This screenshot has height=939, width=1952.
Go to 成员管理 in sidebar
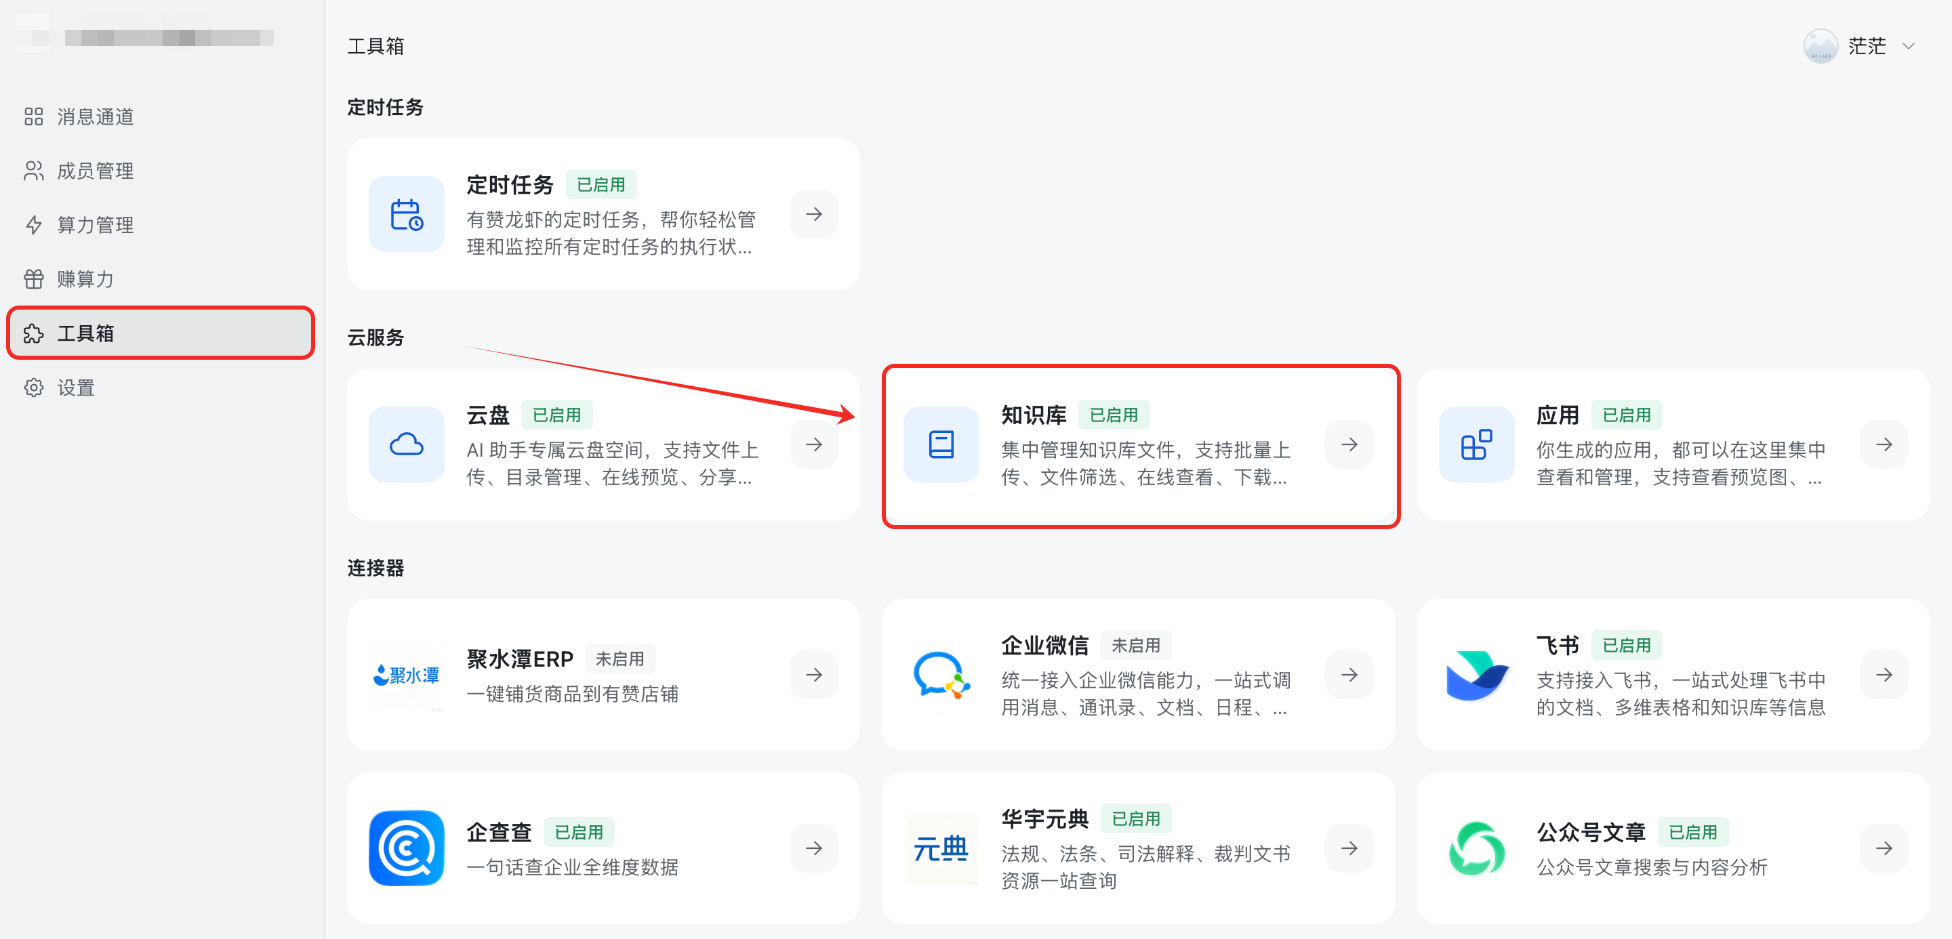pos(161,171)
